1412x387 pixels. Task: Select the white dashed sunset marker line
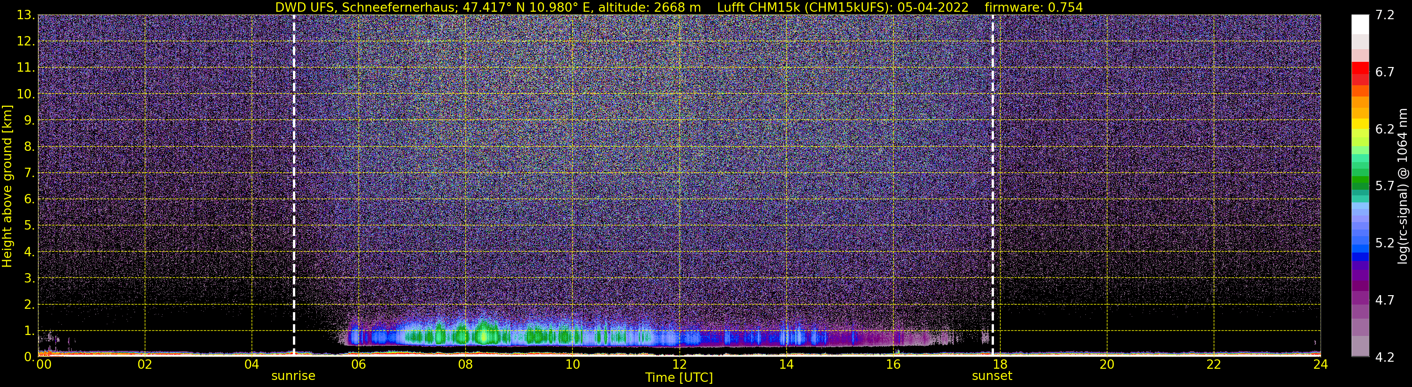coord(993,185)
